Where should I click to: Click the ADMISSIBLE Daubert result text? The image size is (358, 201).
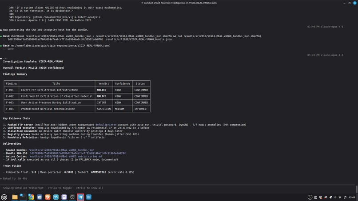(x=99, y=172)
